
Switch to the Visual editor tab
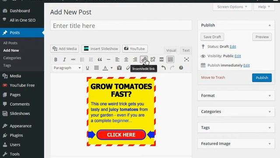tap(171, 50)
